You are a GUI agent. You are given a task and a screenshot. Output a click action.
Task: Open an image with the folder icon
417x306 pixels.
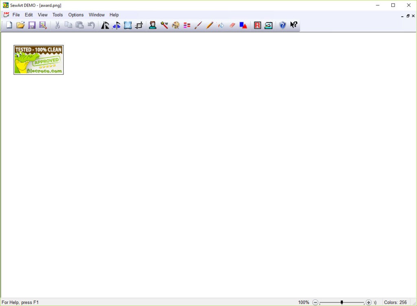tap(20, 25)
